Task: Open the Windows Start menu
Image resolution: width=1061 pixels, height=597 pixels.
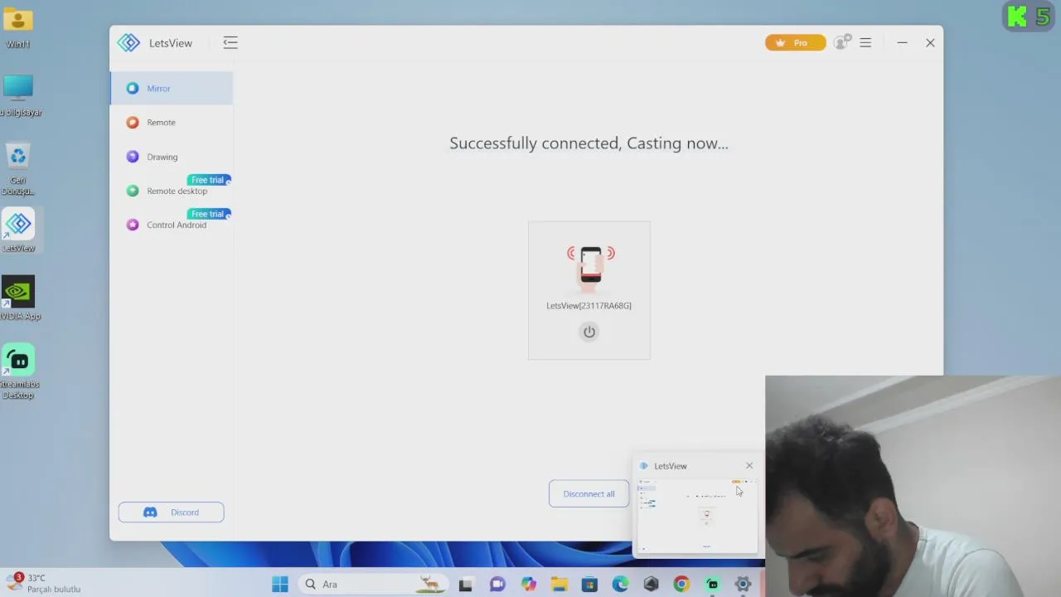Action: coord(280,584)
